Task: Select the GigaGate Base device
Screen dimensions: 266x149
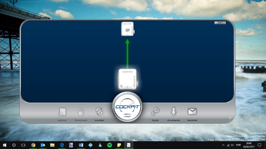Action: coord(127,79)
